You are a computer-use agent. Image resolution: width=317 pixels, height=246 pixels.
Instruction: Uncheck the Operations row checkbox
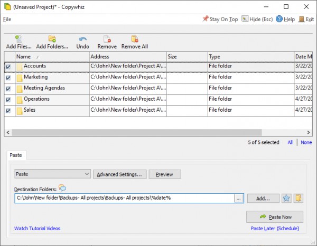pos(8,100)
